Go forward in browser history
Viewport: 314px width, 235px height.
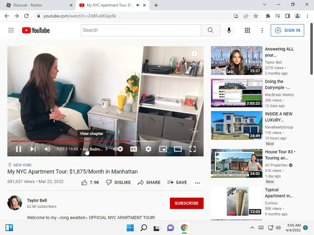17,16
